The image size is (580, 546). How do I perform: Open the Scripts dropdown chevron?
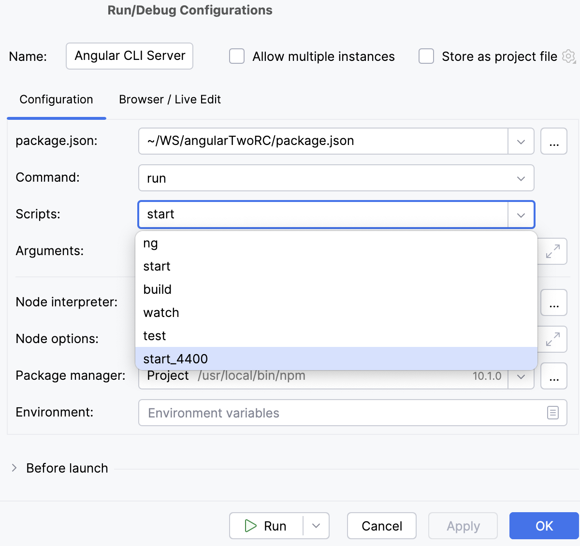click(x=521, y=215)
